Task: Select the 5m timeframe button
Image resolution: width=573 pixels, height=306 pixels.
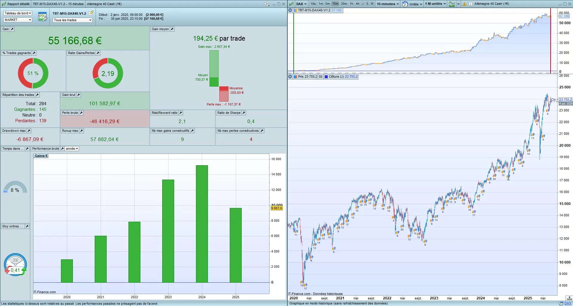Action: (x=328, y=4)
